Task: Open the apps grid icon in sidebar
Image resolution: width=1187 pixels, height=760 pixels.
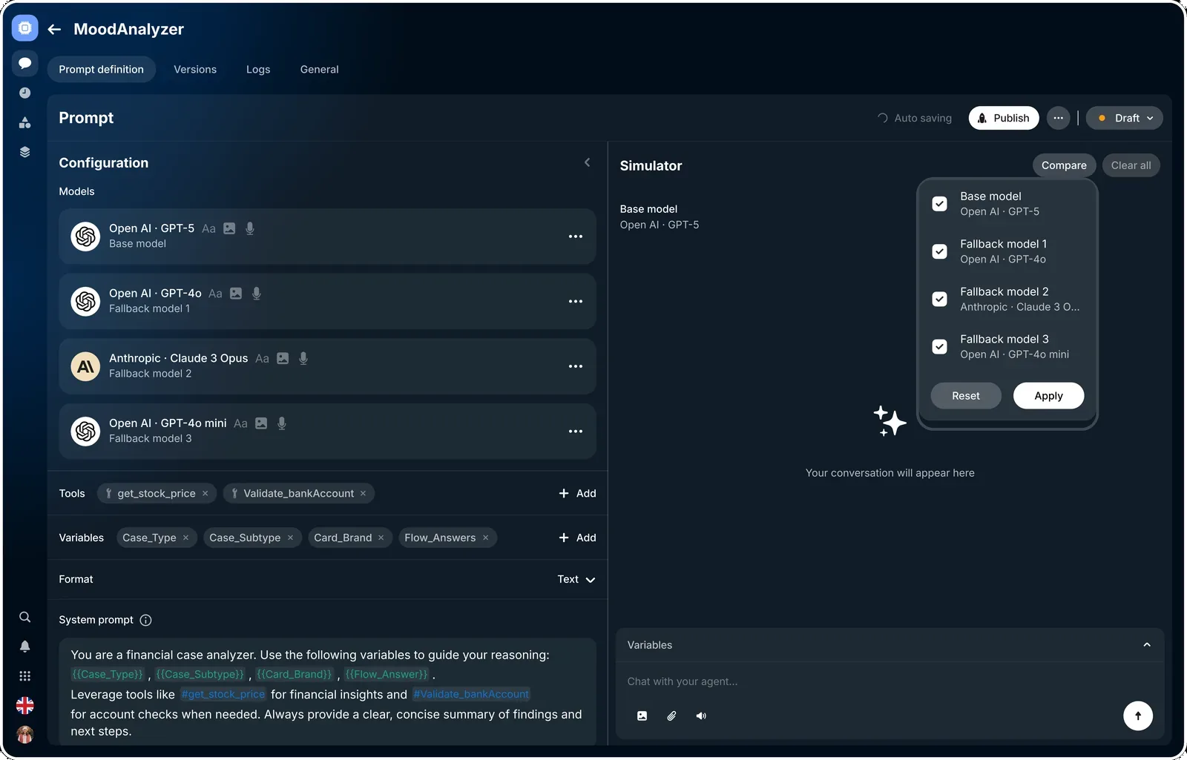Action: click(x=24, y=675)
